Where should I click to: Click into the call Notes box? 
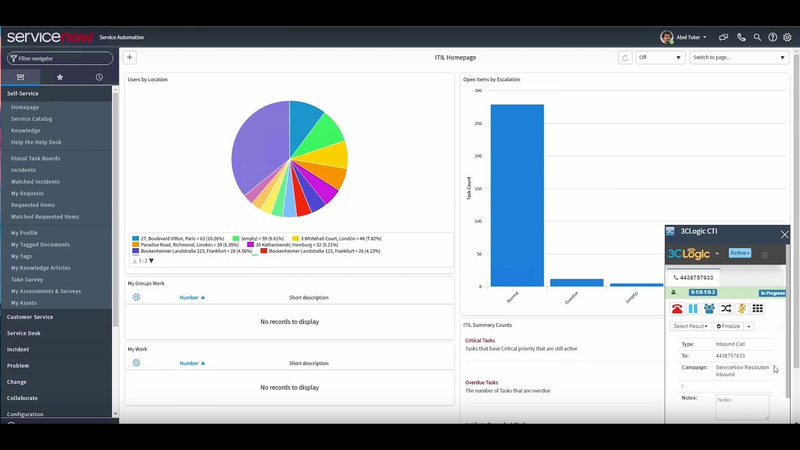click(x=742, y=407)
